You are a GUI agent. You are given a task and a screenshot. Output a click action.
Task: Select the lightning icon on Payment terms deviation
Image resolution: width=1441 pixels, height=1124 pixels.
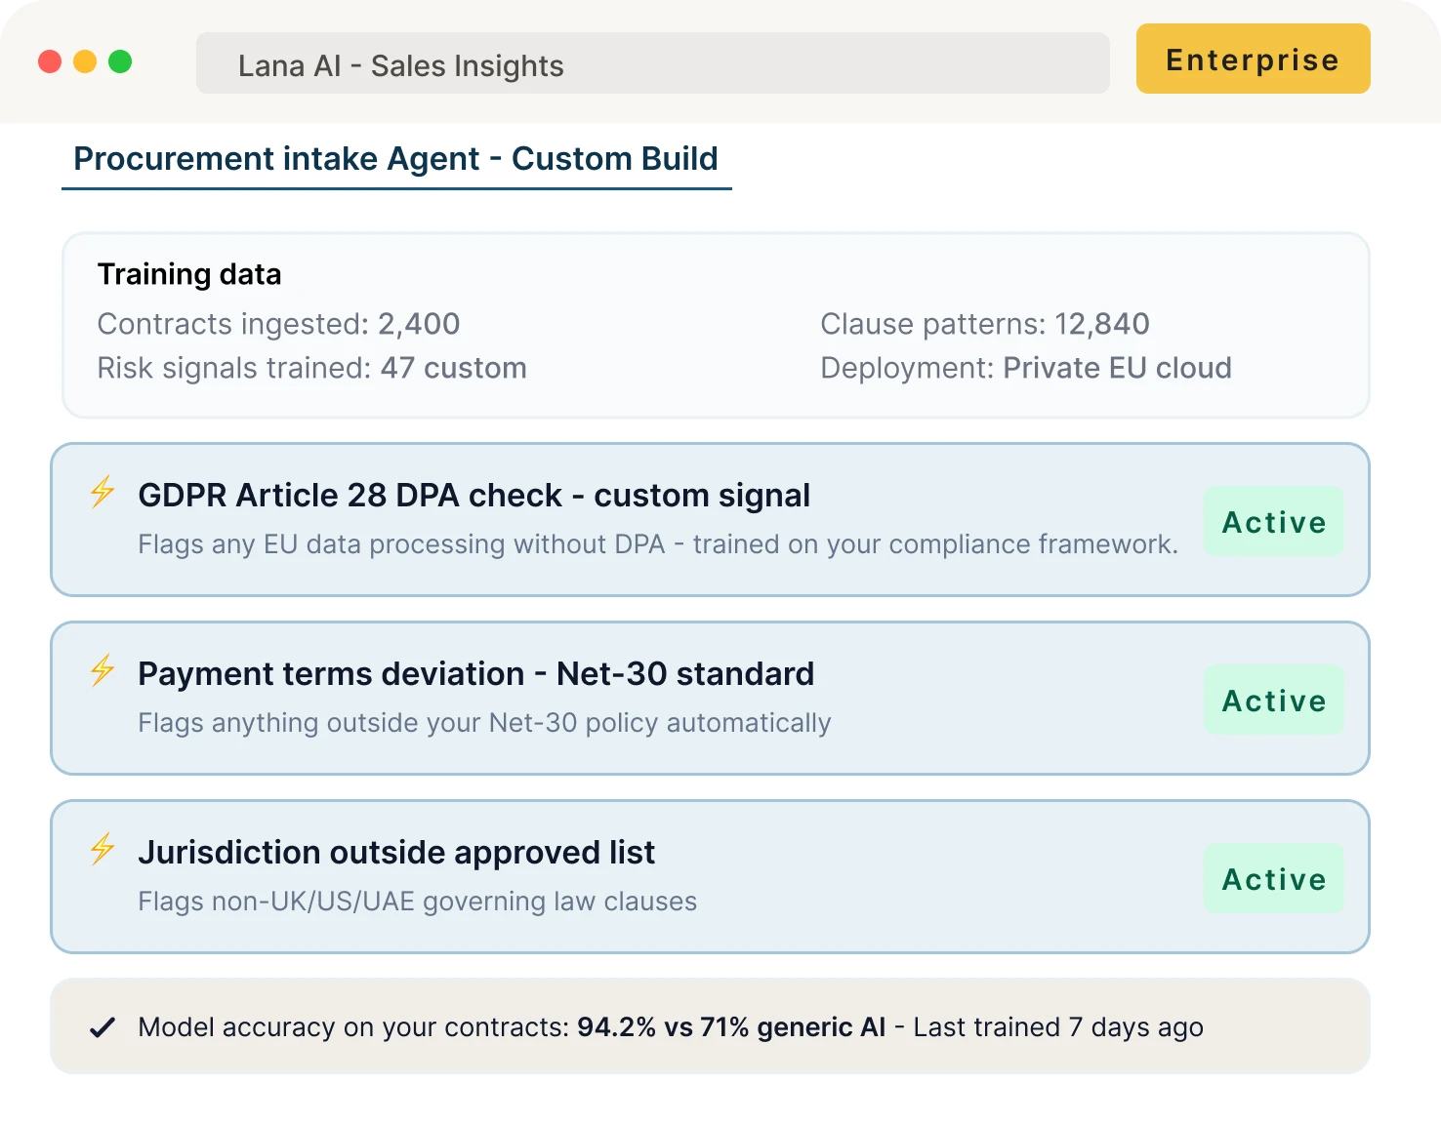(x=102, y=673)
